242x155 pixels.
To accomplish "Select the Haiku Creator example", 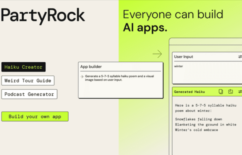I will coord(23,67).
